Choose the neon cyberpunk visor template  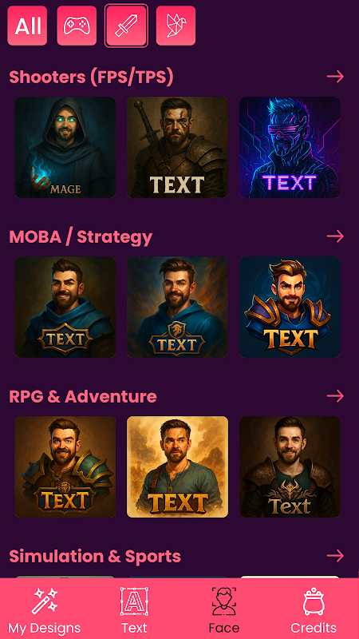pyautogui.click(x=290, y=148)
